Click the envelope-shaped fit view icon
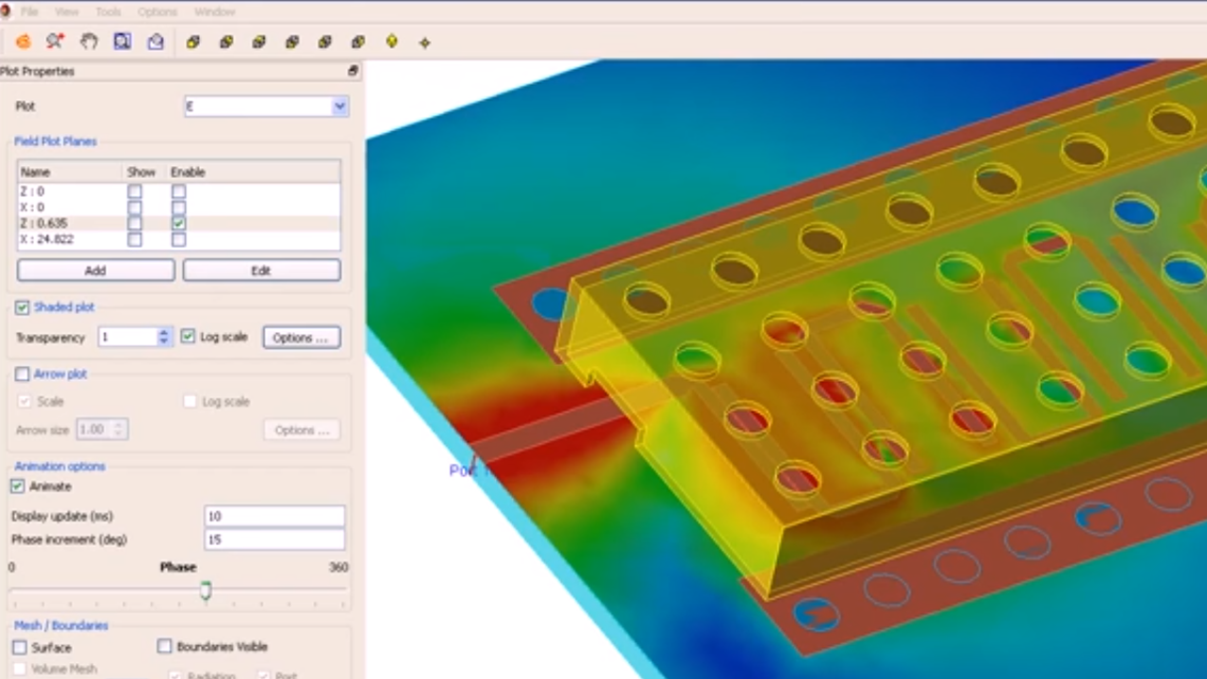Image resolution: width=1207 pixels, height=679 pixels. 156,41
